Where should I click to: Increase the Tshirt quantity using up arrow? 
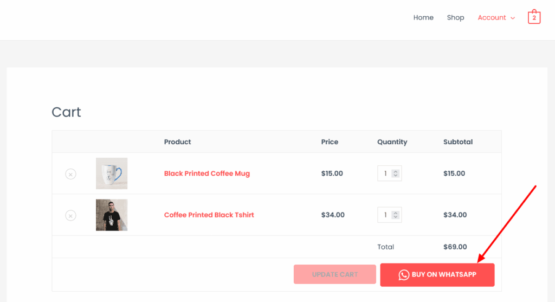pyautogui.click(x=396, y=213)
